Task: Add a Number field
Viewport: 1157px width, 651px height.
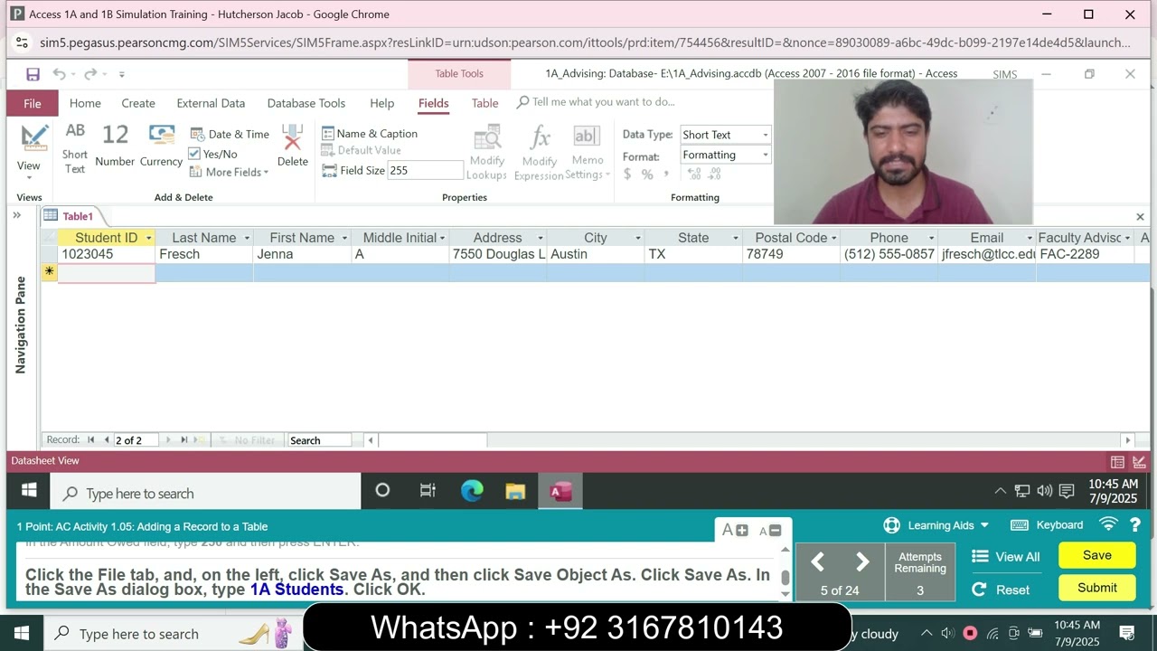Action: pyautogui.click(x=115, y=146)
